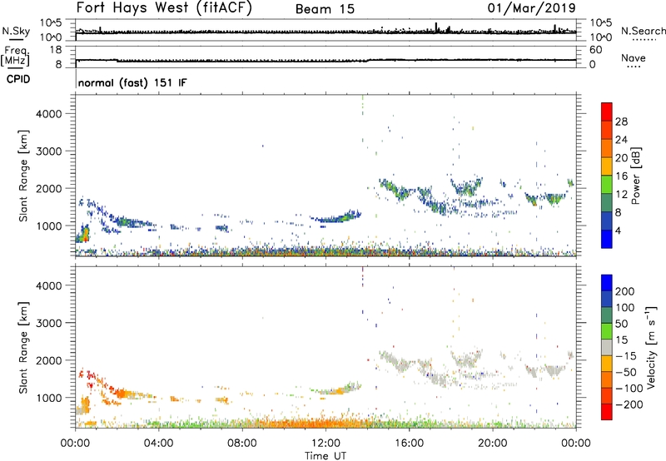Click the title "Fort Hays West (fitACF)"
The height and width of the screenshot is (461, 666).
pos(164,7)
